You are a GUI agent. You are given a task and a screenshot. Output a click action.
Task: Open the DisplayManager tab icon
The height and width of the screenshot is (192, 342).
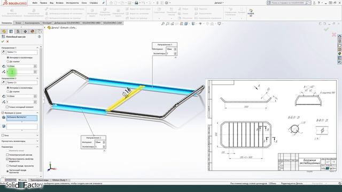click(33, 31)
